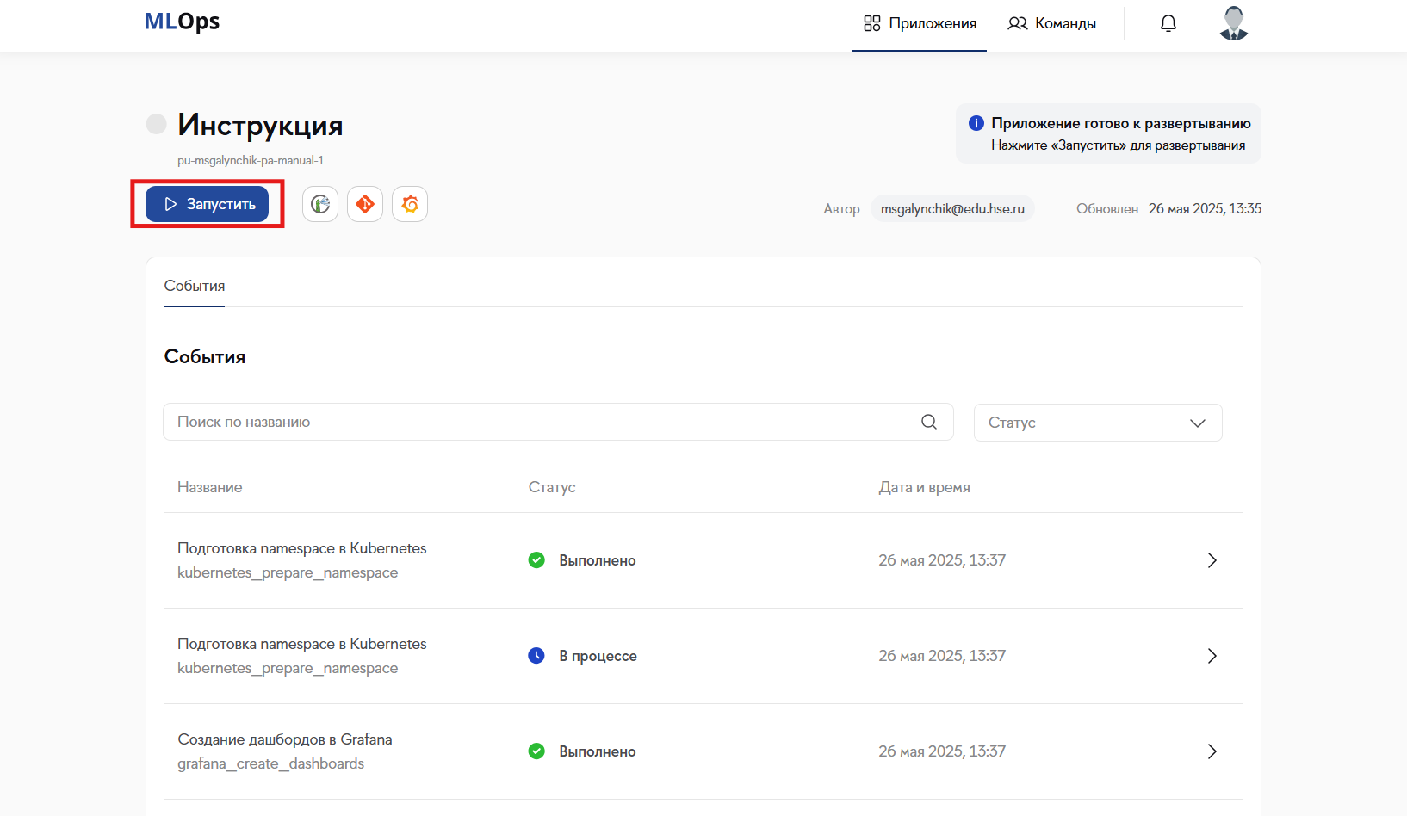The height and width of the screenshot is (816, 1407).
Task: Click the blue info icon in deployment notice
Action: point(976,123)
